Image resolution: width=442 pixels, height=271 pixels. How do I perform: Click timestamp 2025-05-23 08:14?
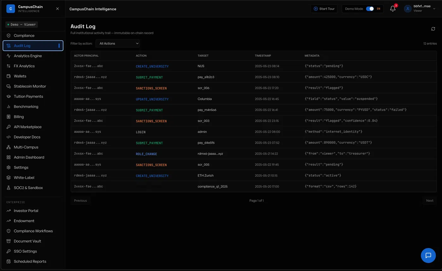[x=267, y=66]
